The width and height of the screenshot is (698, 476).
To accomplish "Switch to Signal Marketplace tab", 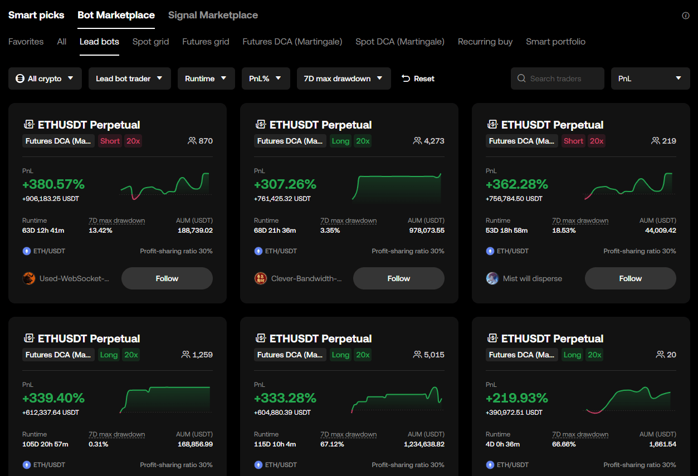I will [213, 15].
